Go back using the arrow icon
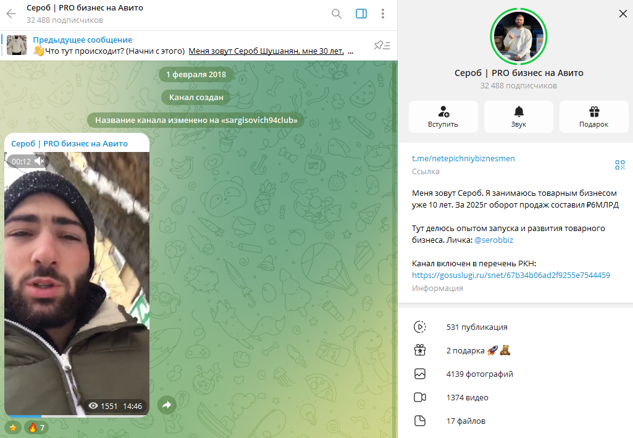633x438 pixels. tap(11, 14)
